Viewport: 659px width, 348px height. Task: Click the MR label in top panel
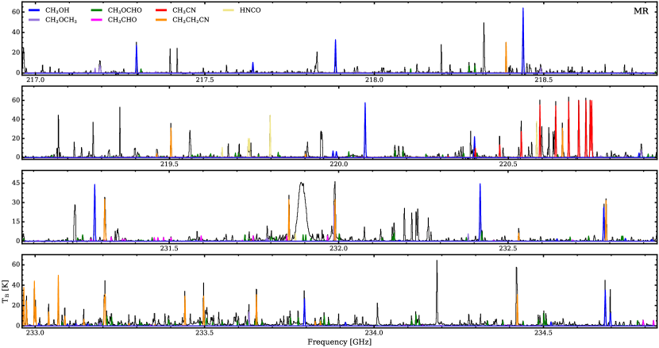click(641, 11)
